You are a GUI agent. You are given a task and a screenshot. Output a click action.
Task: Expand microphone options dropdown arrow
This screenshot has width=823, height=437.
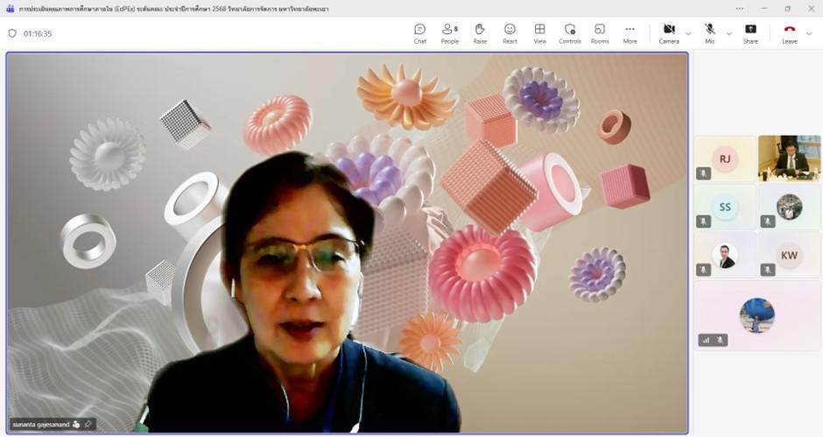729,33
